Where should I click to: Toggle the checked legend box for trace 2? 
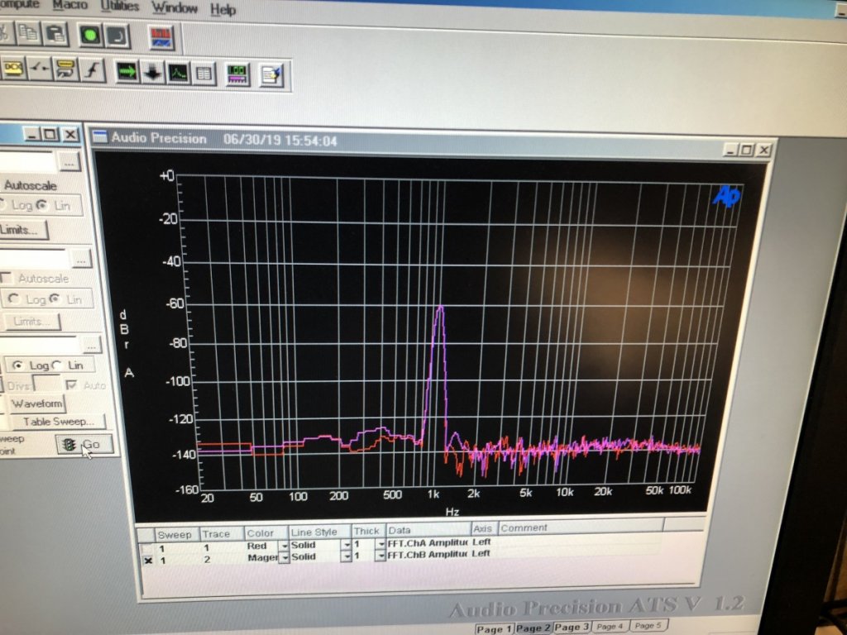tap(148, 561)
